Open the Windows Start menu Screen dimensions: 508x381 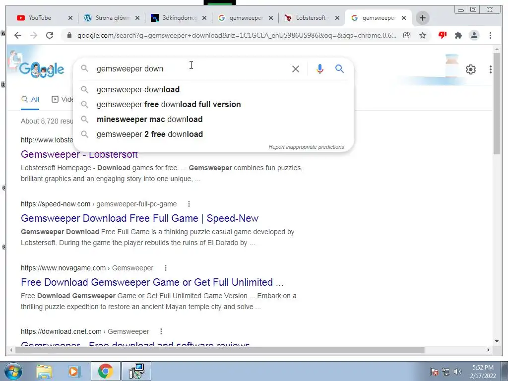click(13, 371)
